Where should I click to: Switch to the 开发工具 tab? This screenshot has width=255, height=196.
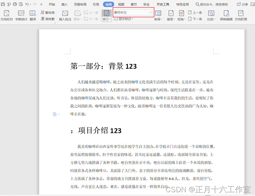pos(163,4)
